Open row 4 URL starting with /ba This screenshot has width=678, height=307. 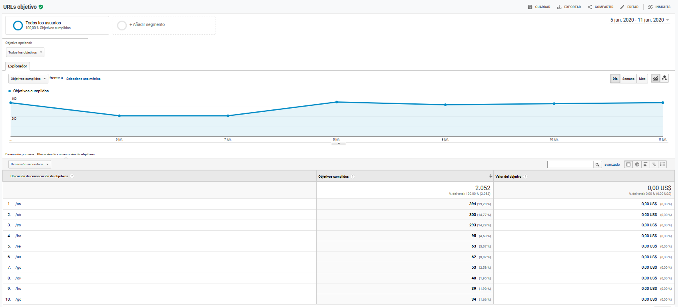18,236
